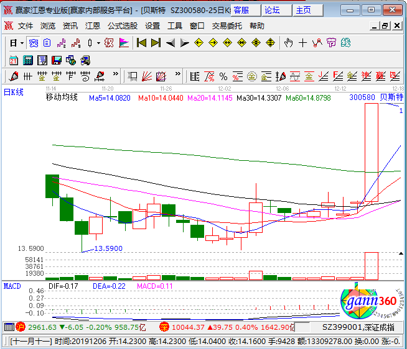Expand first drawing toolbar overflow chevron
This screenshot has width=407, height=349.
[x=116, y=73]
